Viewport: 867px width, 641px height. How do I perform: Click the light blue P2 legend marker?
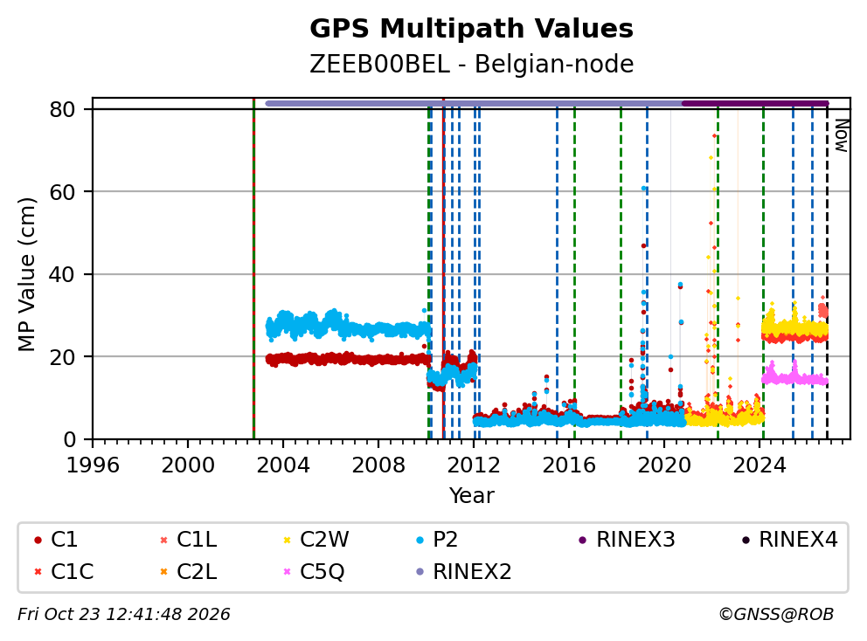pyautogui.click(x=420, y=540)
